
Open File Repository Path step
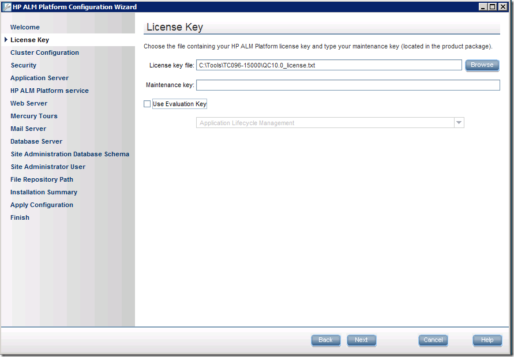click(x=42, y=179)
